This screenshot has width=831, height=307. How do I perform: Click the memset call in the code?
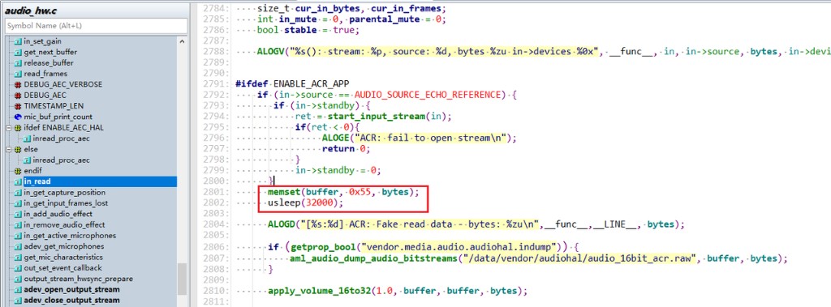click(x=343, y=192)
